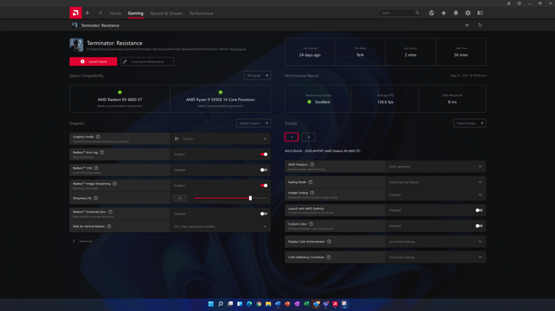This screenshot has height=311, width=555.
Task: Click the Sharpness slider handle
Action: click(250, 198)
